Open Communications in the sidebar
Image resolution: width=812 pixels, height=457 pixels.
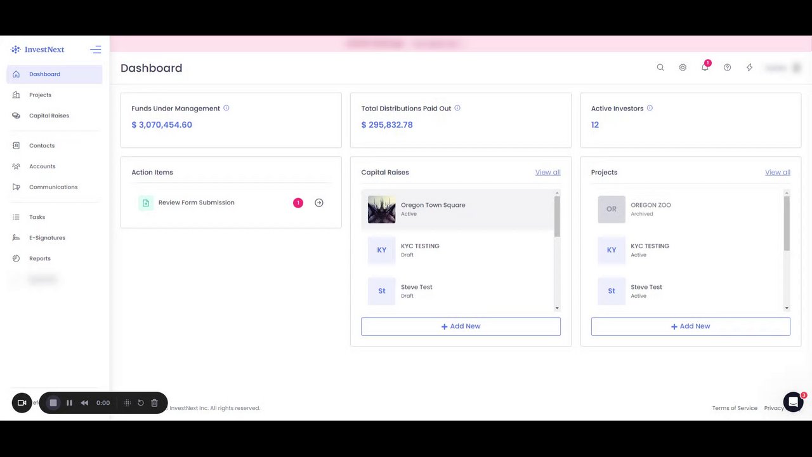pos(55,187)
